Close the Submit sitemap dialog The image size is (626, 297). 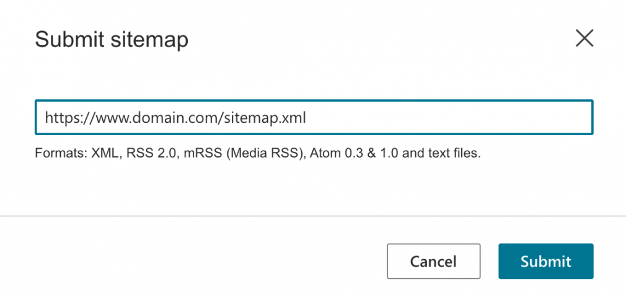[x=584, y=39]
